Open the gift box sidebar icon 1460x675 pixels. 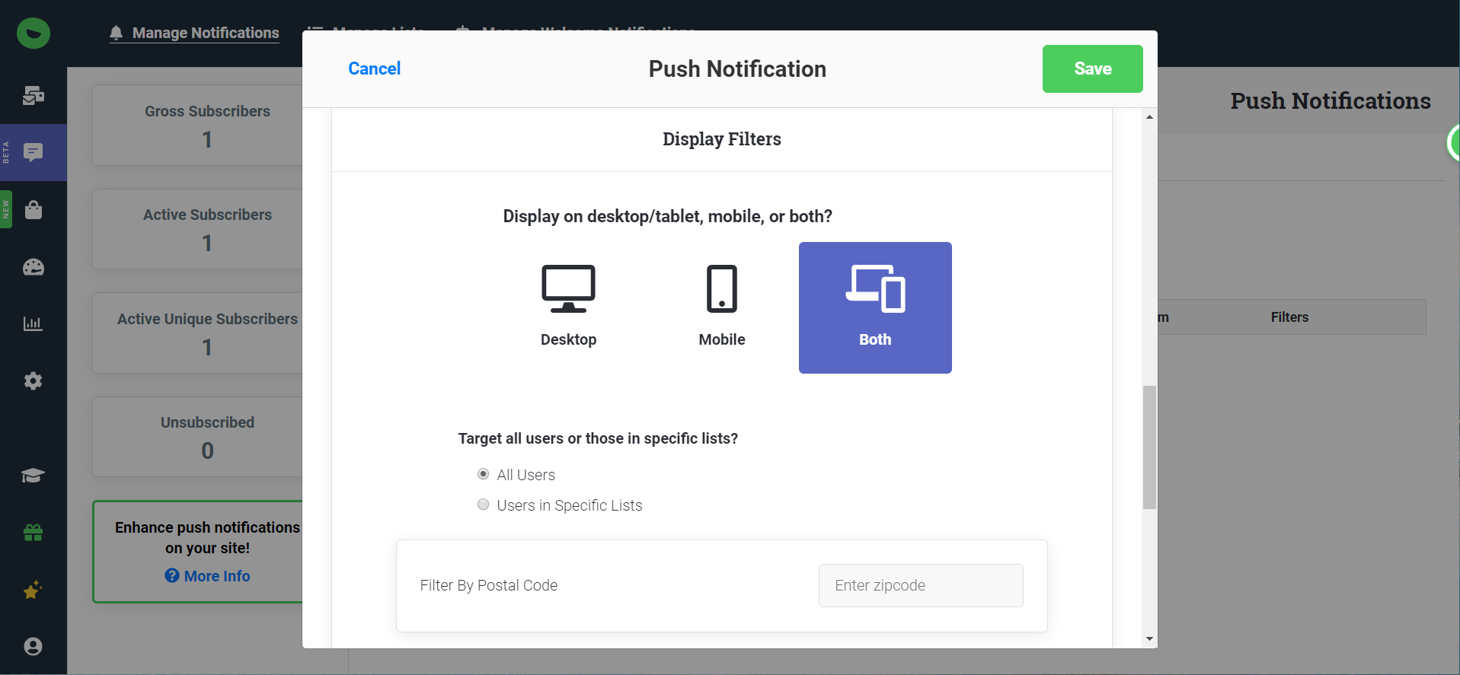click(34, 533)
